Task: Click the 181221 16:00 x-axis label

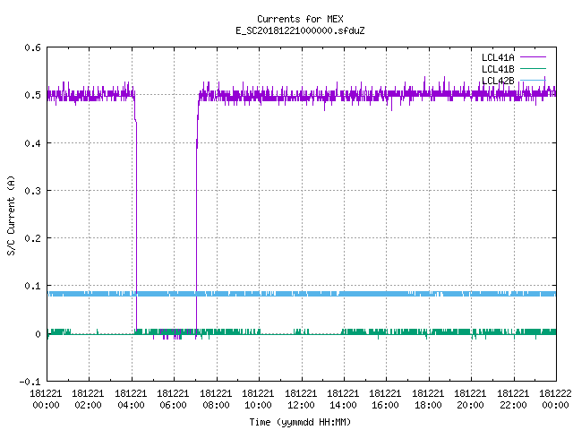Action: 386,400
